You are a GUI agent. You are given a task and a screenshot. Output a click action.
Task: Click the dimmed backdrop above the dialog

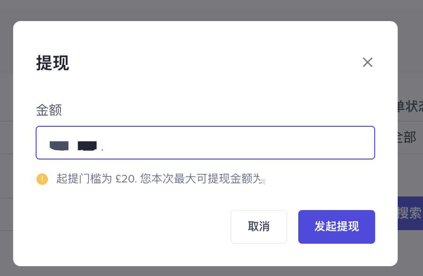point(211,9)
